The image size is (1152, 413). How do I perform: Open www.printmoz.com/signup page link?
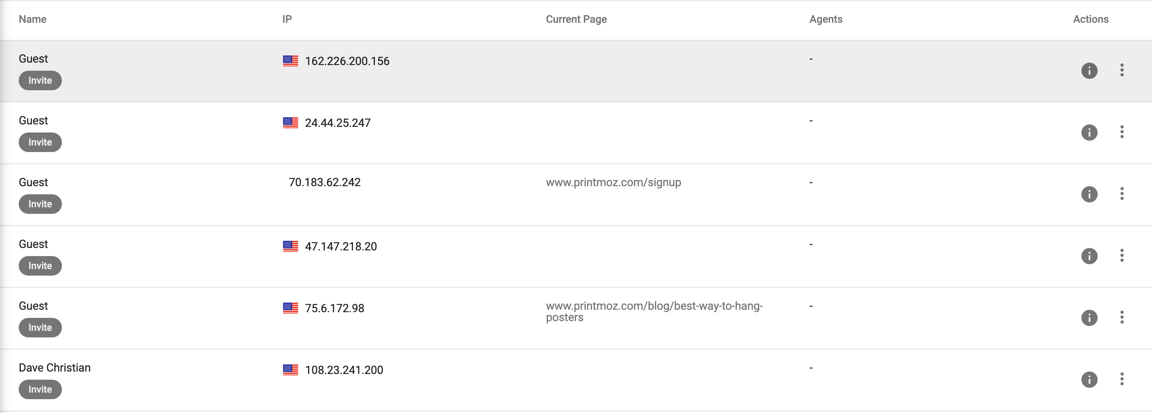point(613,183)
